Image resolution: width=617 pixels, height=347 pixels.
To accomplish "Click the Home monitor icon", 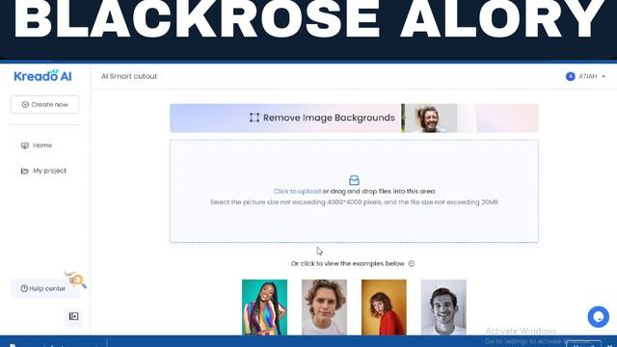I will pos(25,146).
